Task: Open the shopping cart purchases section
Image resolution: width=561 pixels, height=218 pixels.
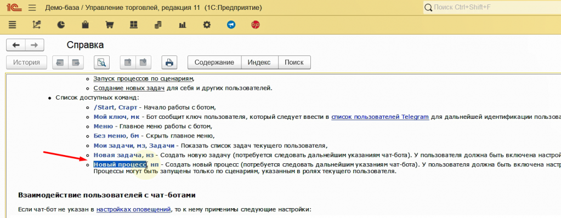Action: pos(110,25)
